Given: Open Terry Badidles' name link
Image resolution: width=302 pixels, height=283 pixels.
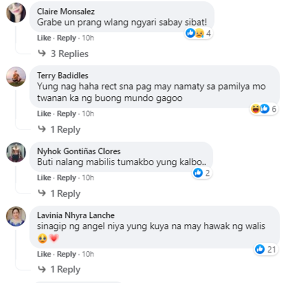Looking at the screenshot, I should point(62,75).
